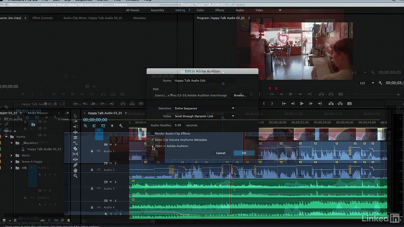
Task: Go to Out point in Program monitor
Action: (320, 103)
